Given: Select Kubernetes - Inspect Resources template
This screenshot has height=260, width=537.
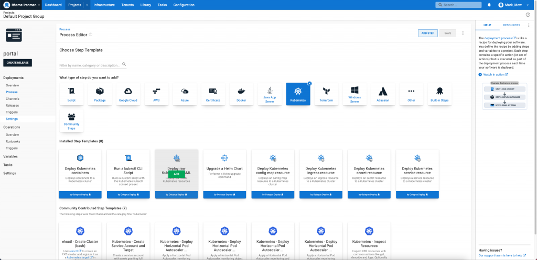Looking at the screenshot, I should click(369, 241).
